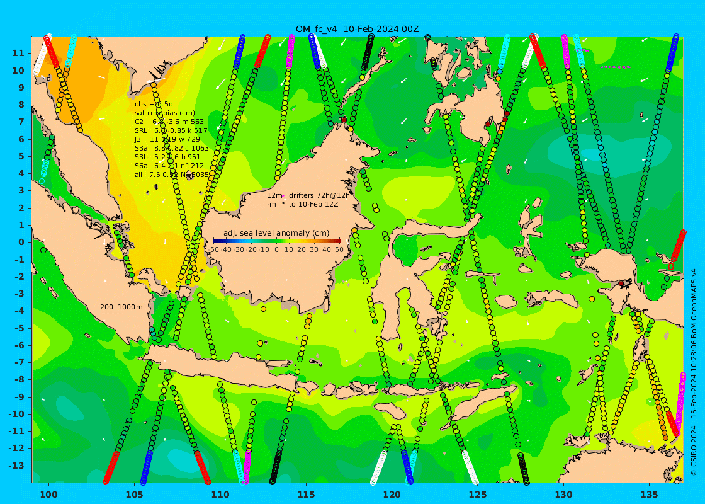Click the green center of the colorbar
Viewport: 705px width, 504px height.
click(277, 241)
